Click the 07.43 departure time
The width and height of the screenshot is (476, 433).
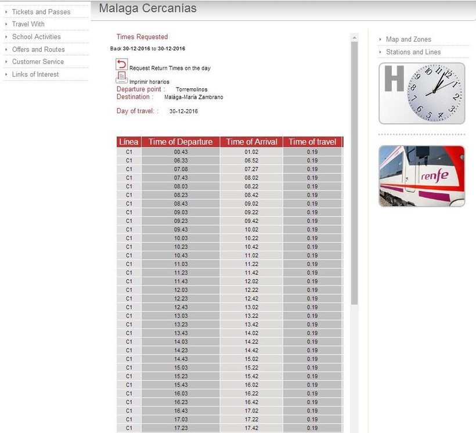181,178
